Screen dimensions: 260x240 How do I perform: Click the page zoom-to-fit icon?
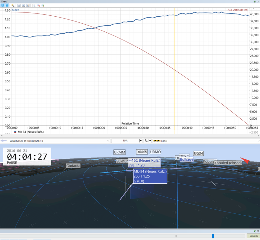click(x=34, y=5)
